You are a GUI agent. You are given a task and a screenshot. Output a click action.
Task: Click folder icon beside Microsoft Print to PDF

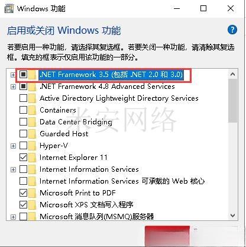(x=33, y=193)
